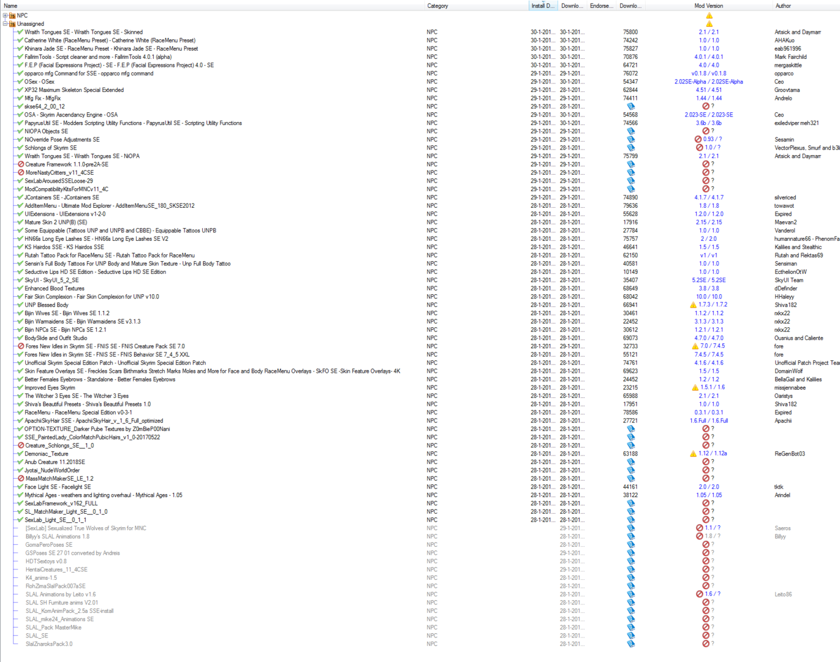Enable the disabled MassMatchMakerSE_LE_1.2 mod
Screen dimensions: 840x662
[x=21, y=479]
